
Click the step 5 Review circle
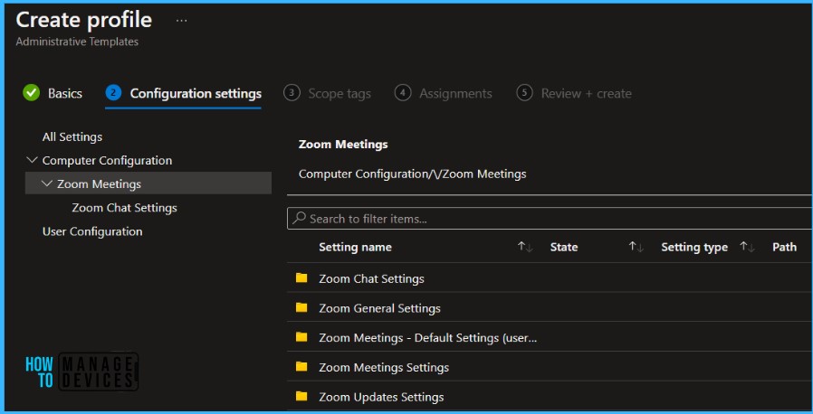pos(525,93)
